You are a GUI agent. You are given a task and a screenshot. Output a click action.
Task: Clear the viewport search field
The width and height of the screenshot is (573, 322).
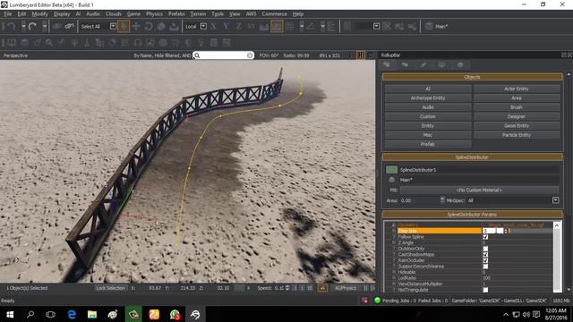coord(250,55)
